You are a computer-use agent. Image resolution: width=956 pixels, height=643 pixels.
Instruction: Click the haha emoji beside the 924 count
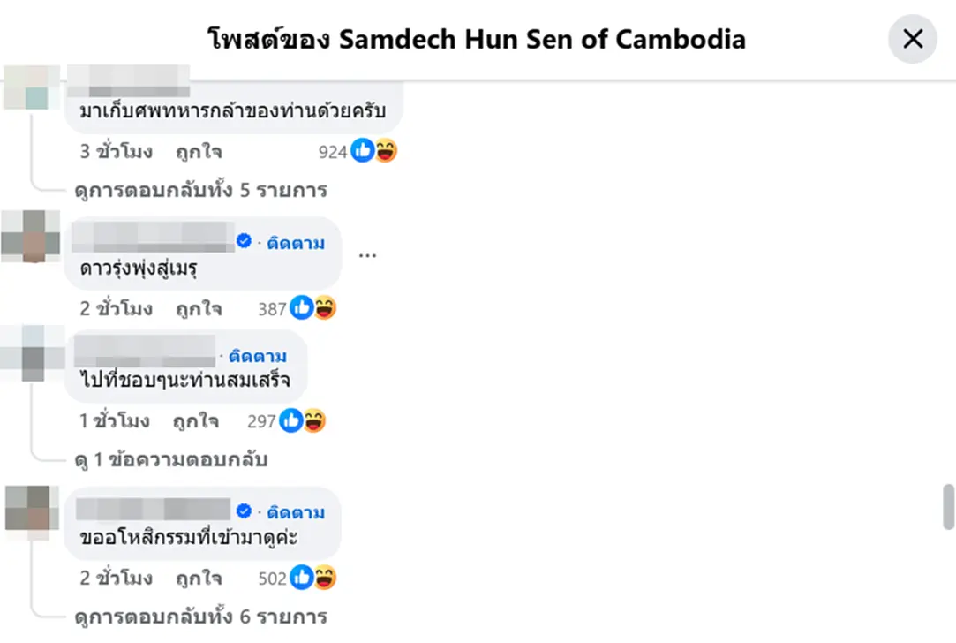(386, 150)
